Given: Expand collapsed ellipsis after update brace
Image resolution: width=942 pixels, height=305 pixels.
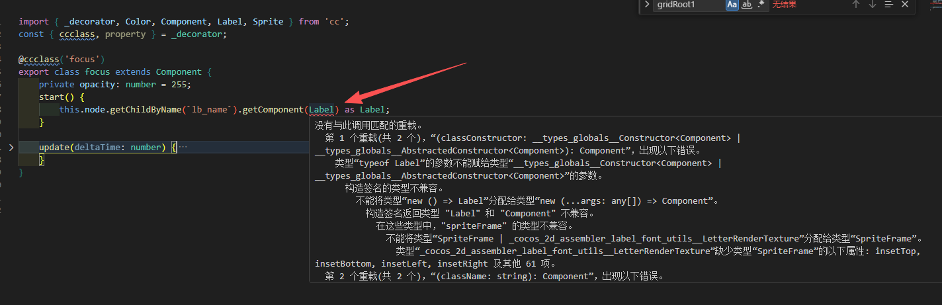Looking at the screenshot, I should [183, 147].
